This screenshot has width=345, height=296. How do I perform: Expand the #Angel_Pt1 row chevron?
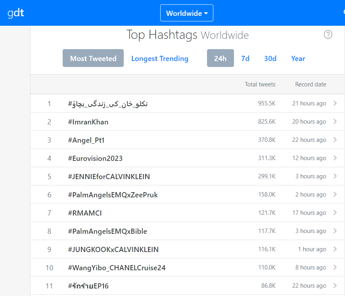335,139
